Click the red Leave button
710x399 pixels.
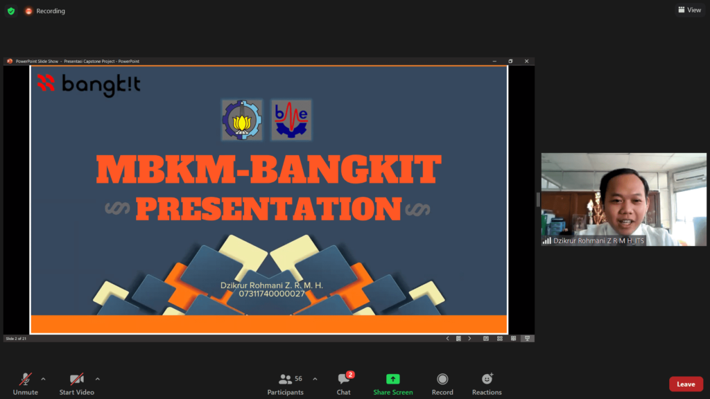(685, 384)
